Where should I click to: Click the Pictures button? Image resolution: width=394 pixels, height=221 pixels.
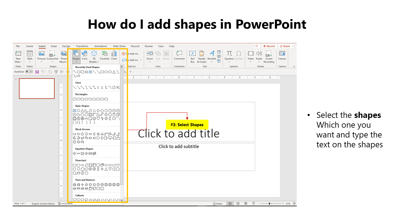click(42, 57)
